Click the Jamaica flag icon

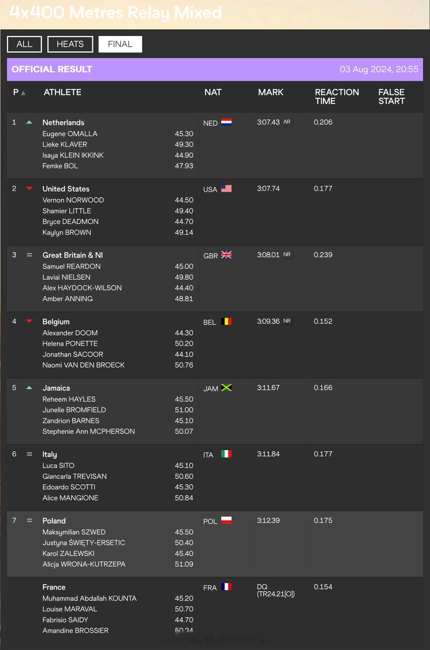[226, 388]
